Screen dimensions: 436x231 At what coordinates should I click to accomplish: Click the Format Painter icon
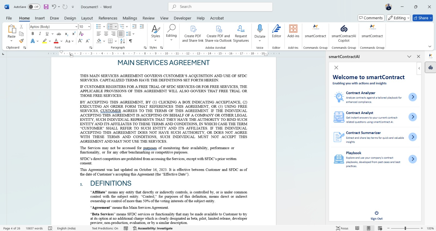coord(21,41)
